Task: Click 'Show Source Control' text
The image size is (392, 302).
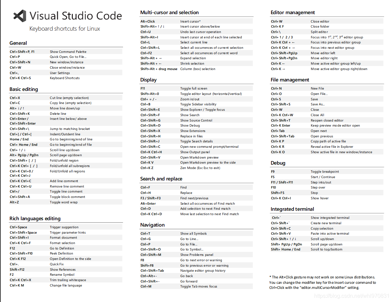Action: (196, 121)
